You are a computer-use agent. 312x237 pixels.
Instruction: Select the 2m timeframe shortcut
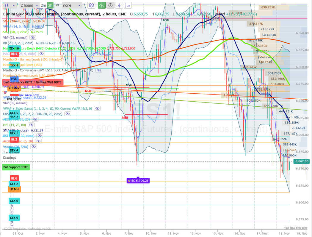[x=43, y=5]
